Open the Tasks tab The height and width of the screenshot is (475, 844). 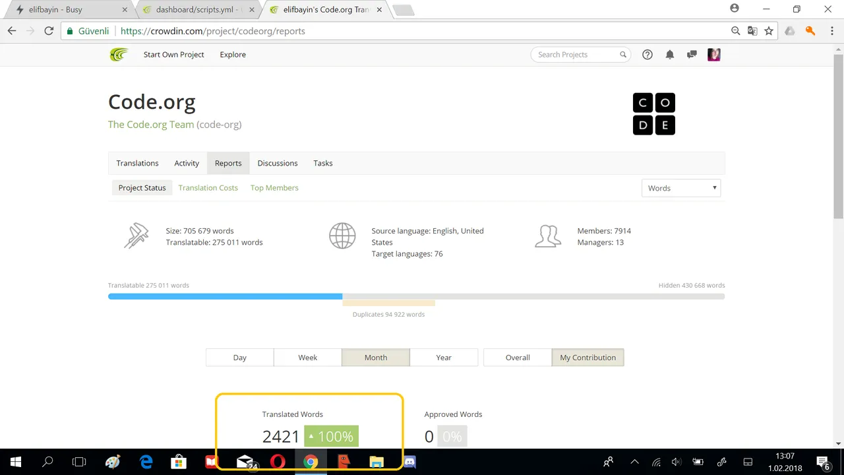point(323,163)
